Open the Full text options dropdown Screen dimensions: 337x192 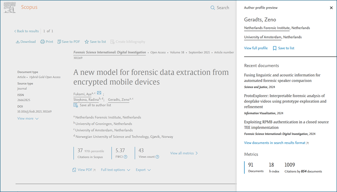click(x=115, y=170)
